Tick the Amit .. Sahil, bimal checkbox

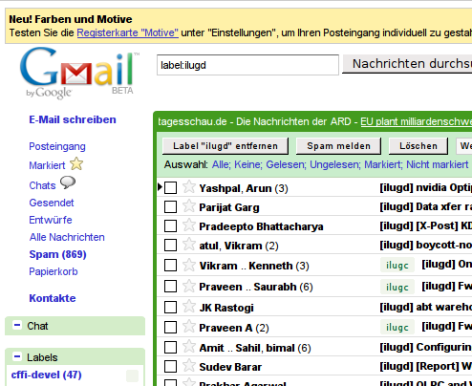[170, 348]
